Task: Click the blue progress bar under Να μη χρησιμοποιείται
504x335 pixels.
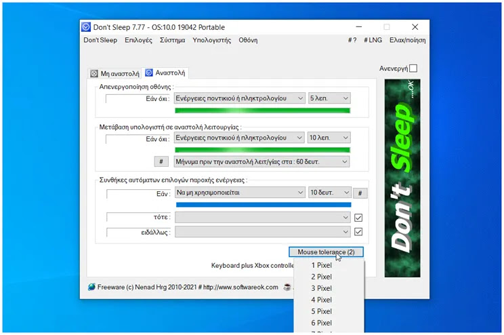Action: pyautogui.click(x=264, y=205)
